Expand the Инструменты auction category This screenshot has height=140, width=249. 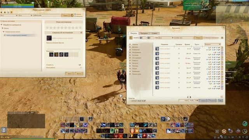(130, 52)
